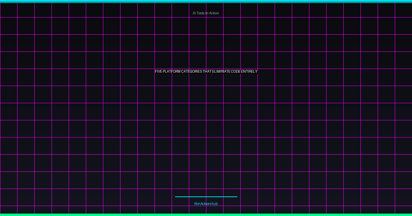Click the "AI Tools in Action" header text

(x=206, y=13)
